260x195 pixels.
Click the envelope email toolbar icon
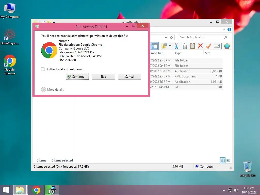(x=217, y=46)
